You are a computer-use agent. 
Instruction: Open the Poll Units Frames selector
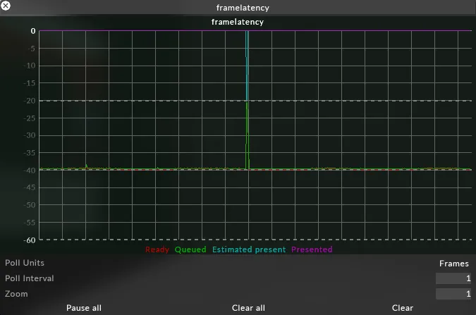click(454, 264)
